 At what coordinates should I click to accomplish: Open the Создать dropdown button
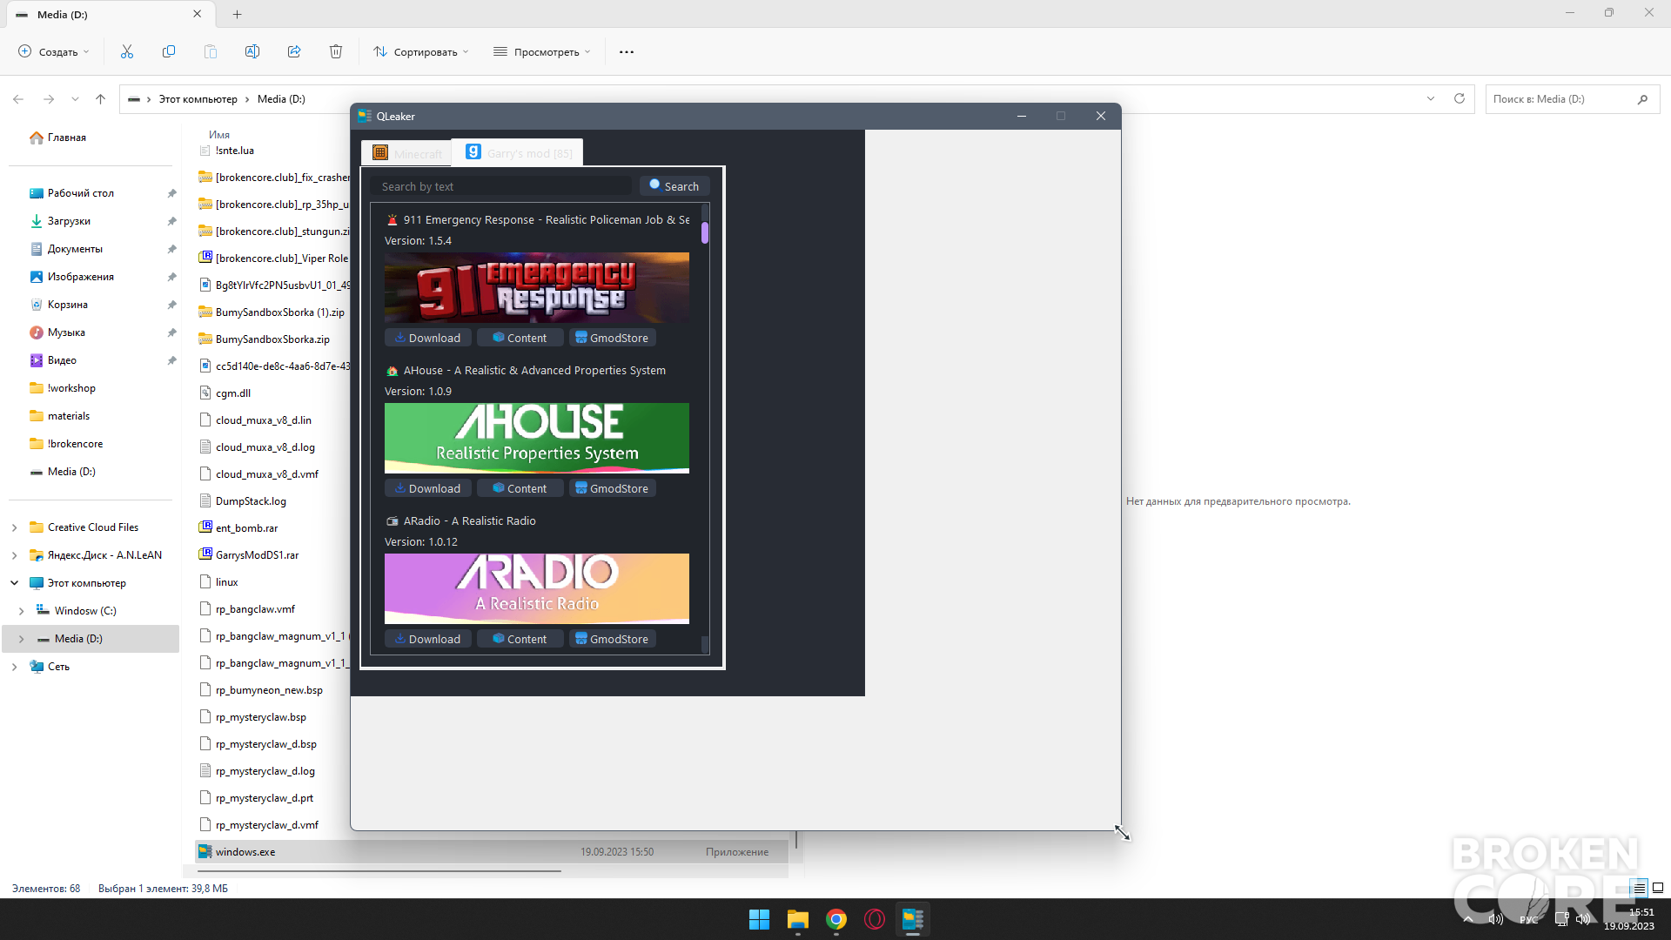(x=54, y=52)
